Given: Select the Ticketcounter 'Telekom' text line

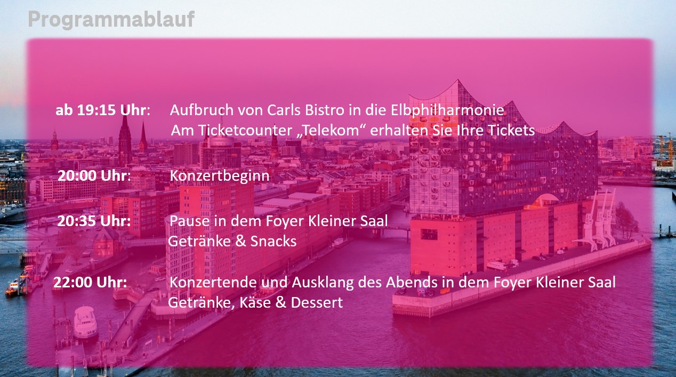Looking at the screenshot, I should pos(353,131).
